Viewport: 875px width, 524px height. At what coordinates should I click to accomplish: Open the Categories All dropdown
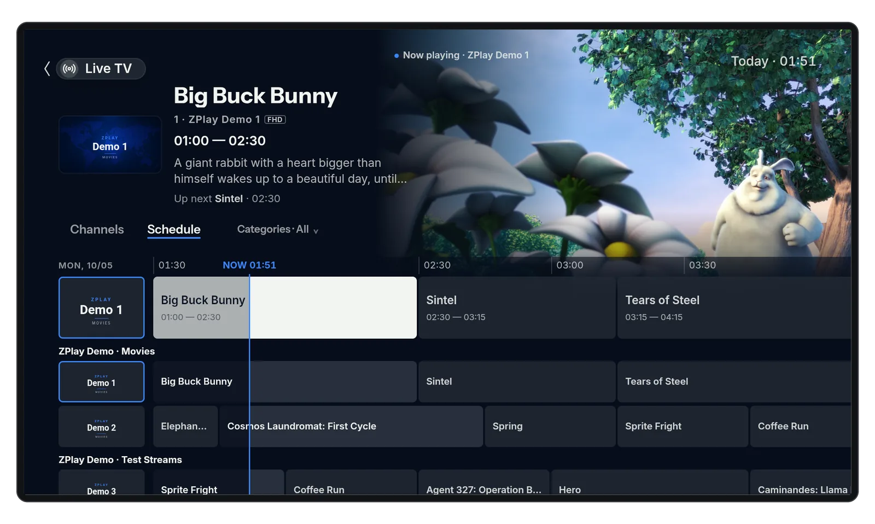click(278, 229)
